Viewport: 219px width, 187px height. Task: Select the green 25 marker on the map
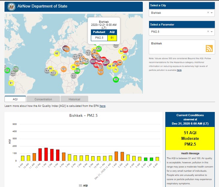(x=7, y=71)
